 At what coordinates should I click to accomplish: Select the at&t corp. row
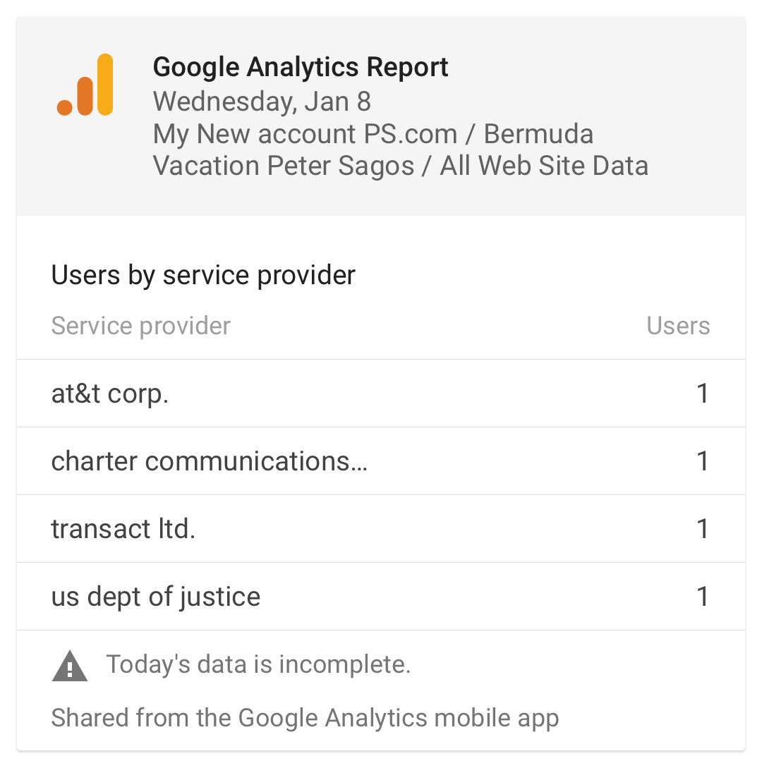[381, 394]
